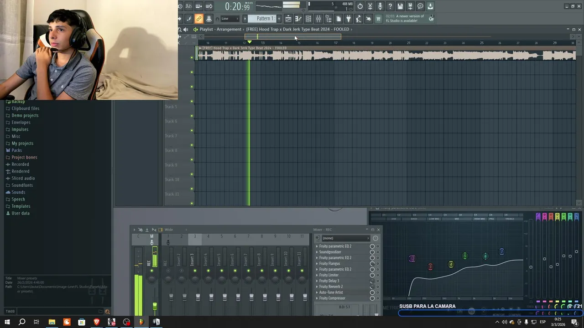Click the playlist speaker playback icon

(x=186, y=29)
